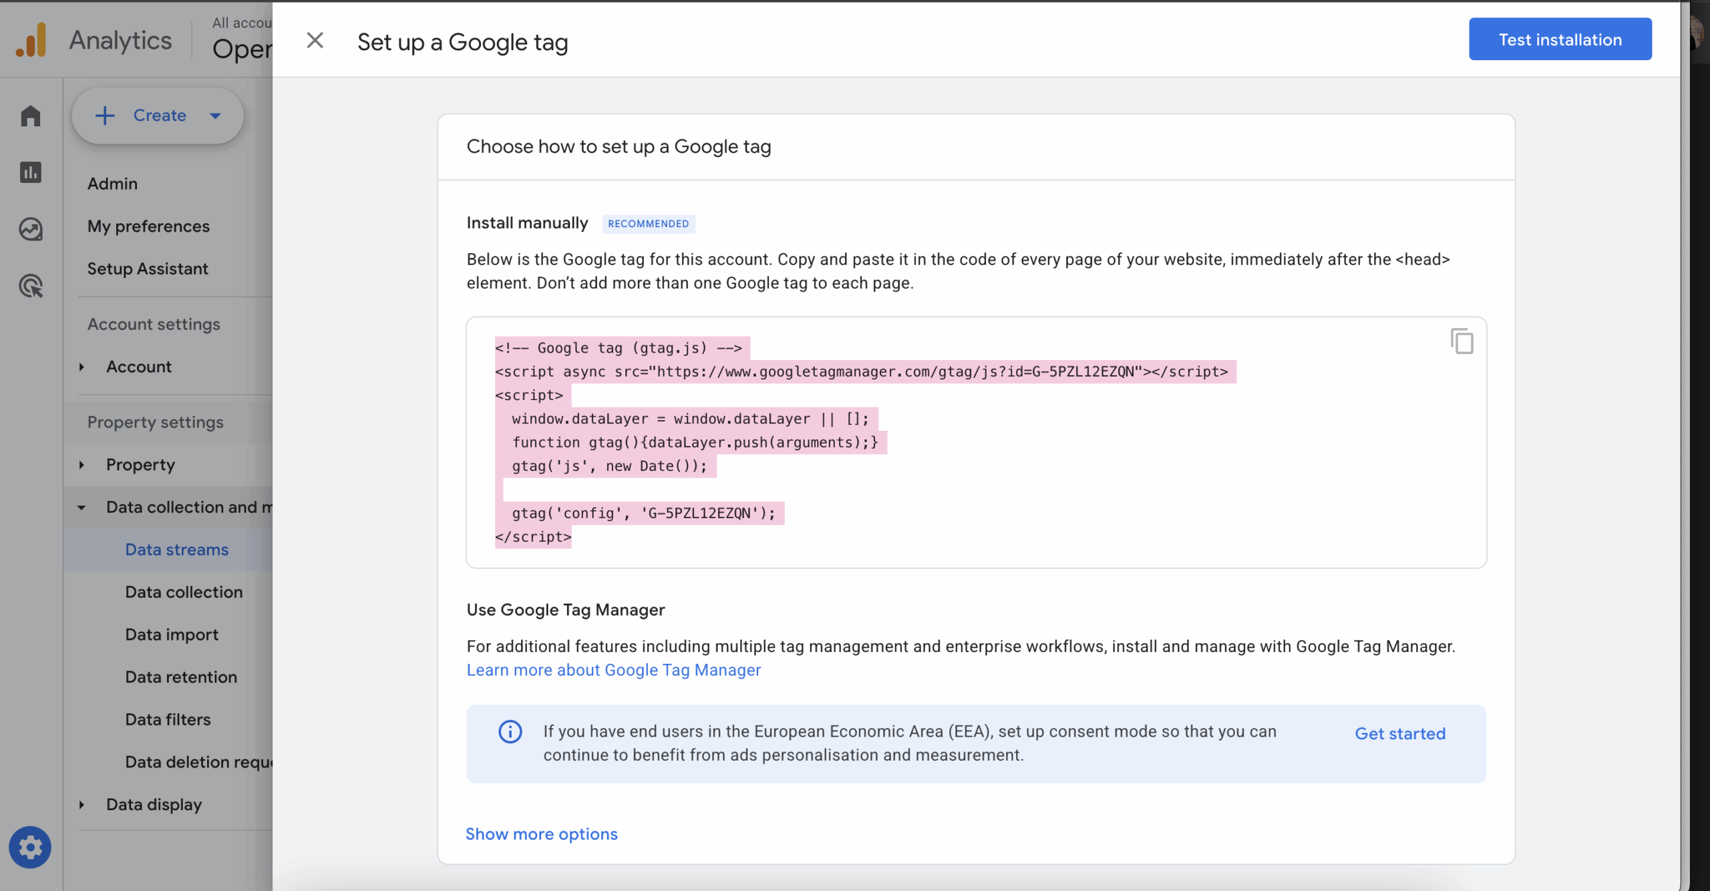1710x891 pixels.
Task: Click the Choose how to set up heading
Action: click(x=619, y=146)
